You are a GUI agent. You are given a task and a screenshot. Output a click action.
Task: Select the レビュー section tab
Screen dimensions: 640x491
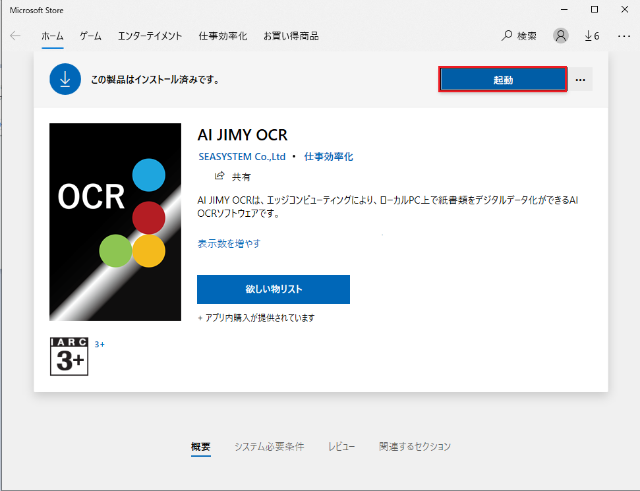[x=341, y=446]
